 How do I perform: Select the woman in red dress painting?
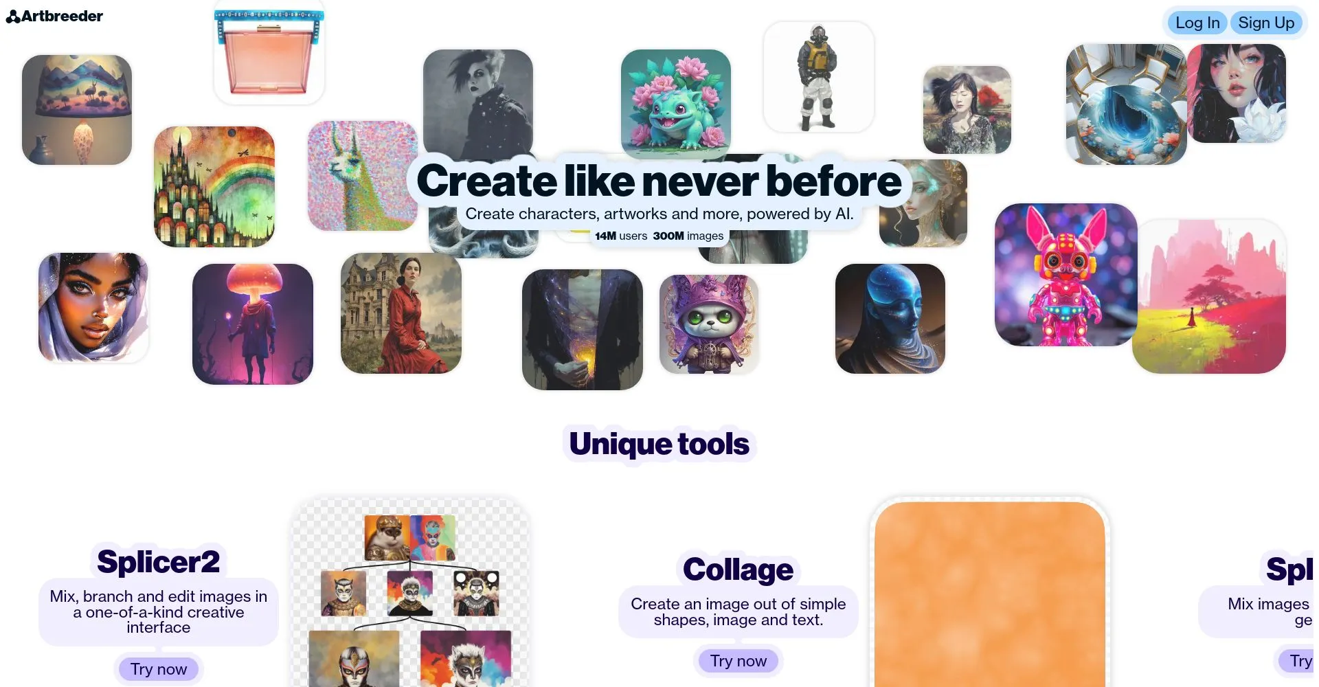401,313
